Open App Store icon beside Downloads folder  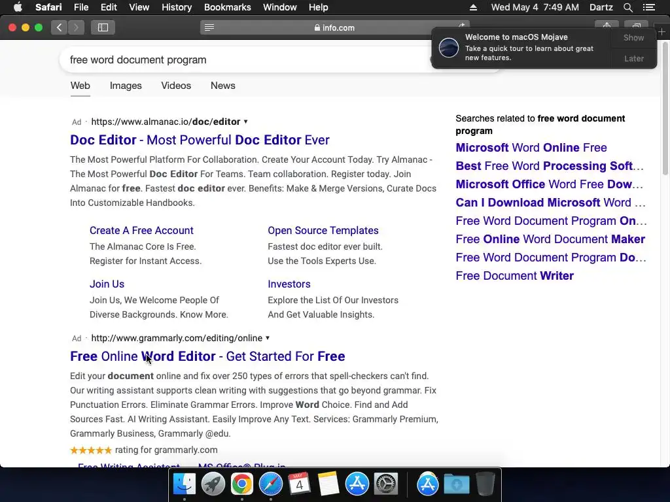click(428, 484)
